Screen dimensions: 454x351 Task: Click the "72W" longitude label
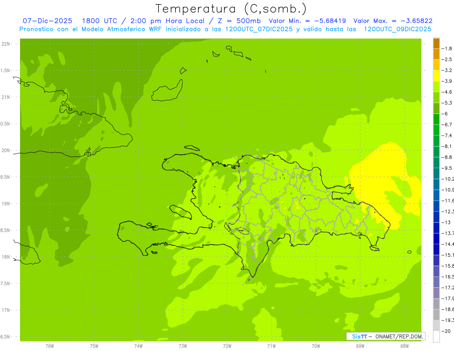pyautogui.click(x=227, y=346)
